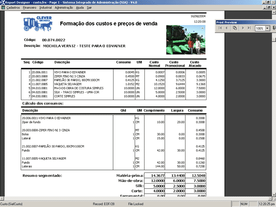Open the Industrial menu
276x207 pixels.
coord(45,7)
